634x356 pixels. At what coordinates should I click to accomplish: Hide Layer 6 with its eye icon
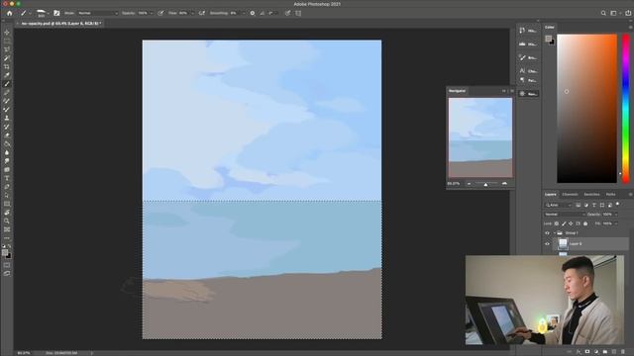tap(547, 244)
